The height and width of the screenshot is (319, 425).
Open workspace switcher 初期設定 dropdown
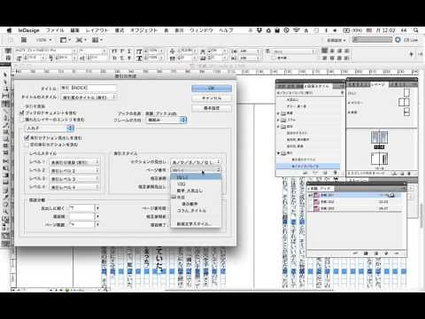coord(336,40)
